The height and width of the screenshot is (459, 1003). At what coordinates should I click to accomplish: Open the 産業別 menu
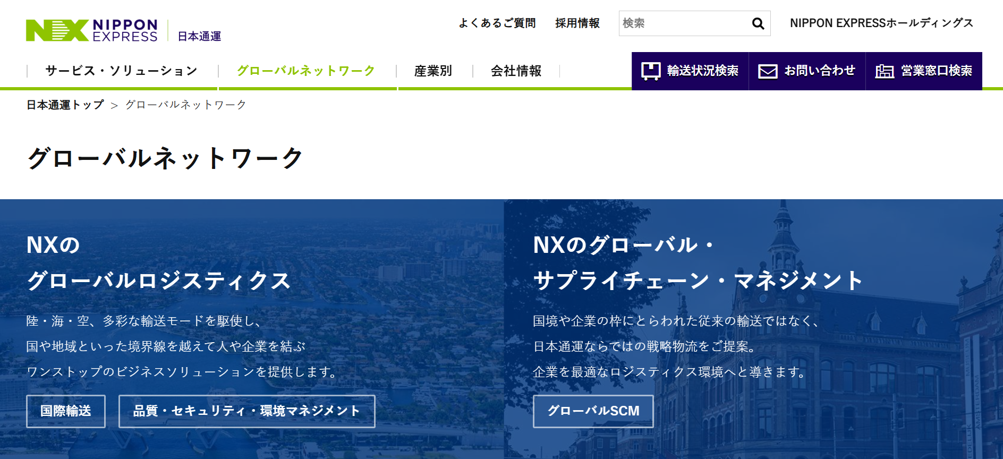[433, 71]
